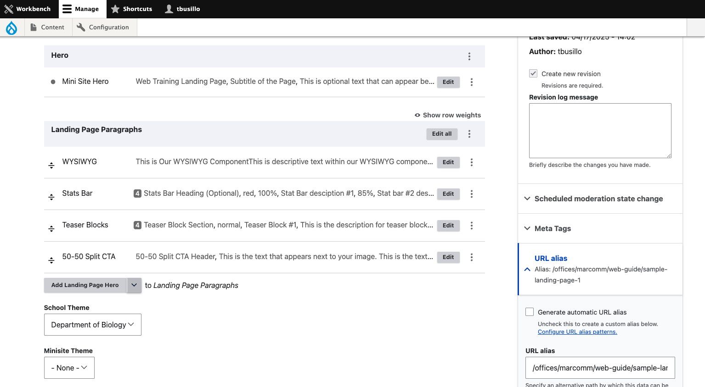Click the Stats Bar row drag handle

click(51, 197)
